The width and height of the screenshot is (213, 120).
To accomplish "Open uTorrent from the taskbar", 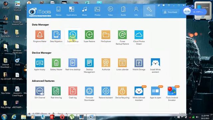I will point(72,117).
